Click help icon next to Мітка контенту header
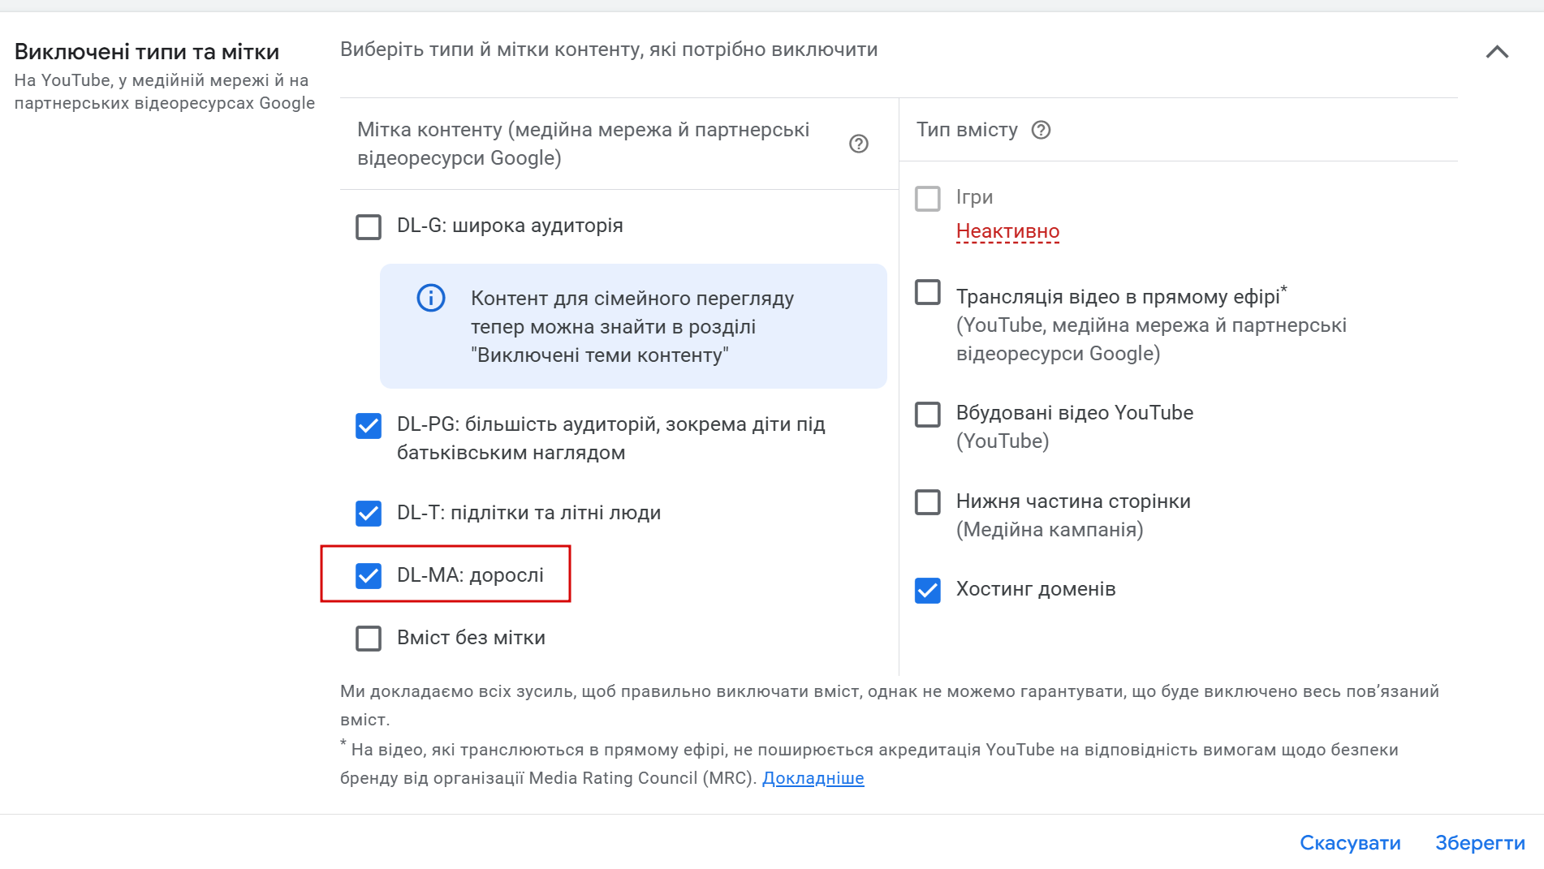Image resolution: width=1544 pixels, height=869 pixels. tap(858, 144)
